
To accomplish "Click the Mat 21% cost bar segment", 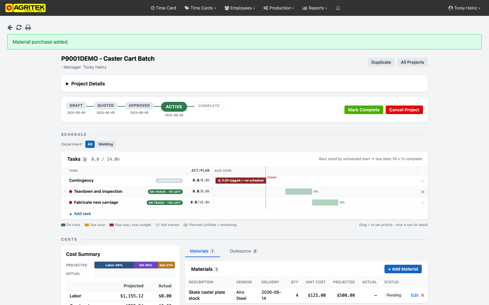I will 166,265.
